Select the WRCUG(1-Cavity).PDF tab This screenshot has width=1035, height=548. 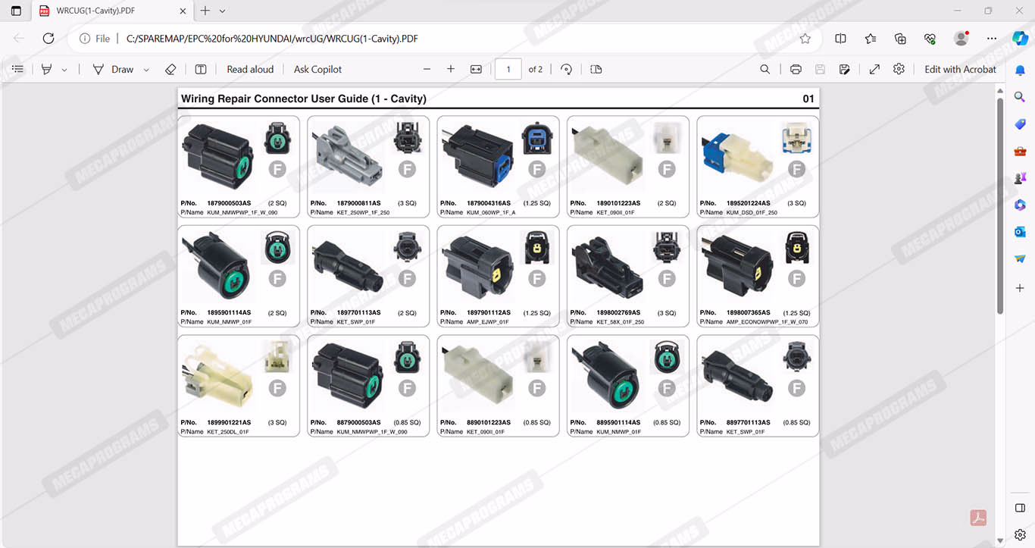(110, 11)
